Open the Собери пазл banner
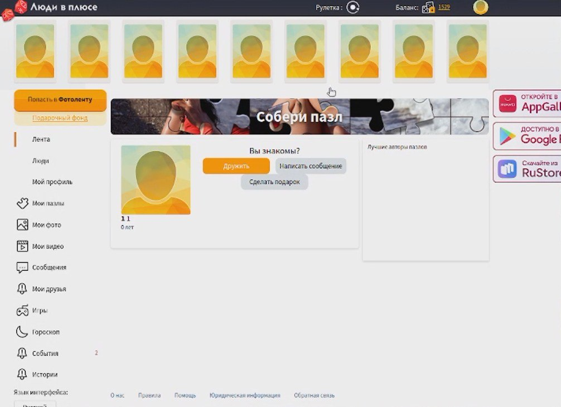Image resolution: width=561 pixels, height=407 pixels. [x=299, y=117]
